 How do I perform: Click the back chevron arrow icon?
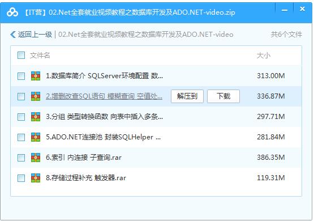pos(13,35)
